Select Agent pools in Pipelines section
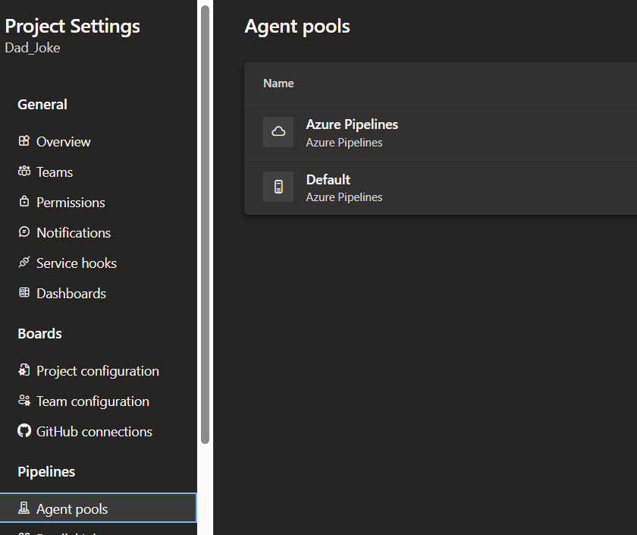637x535 pixels. tap(72, 509)
